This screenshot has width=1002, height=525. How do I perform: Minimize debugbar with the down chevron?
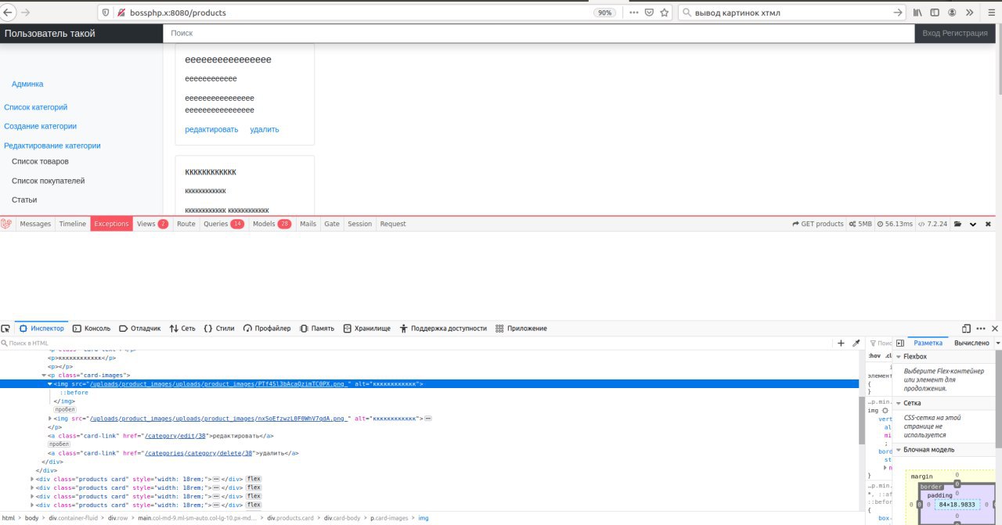(x=972, y=225)
